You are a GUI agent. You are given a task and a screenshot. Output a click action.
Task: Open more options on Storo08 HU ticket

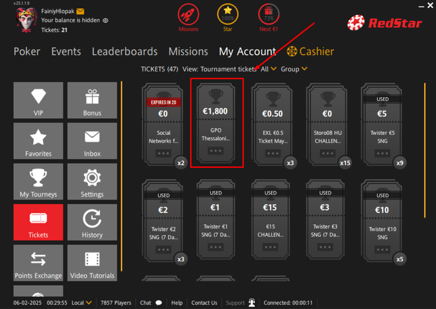coord(328,153)
